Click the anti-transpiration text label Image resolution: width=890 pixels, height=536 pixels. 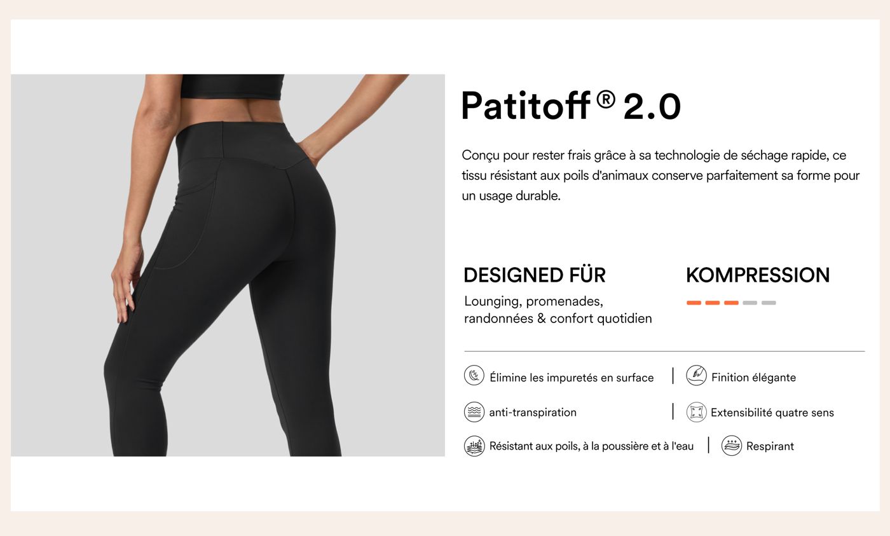click(533, 413)
